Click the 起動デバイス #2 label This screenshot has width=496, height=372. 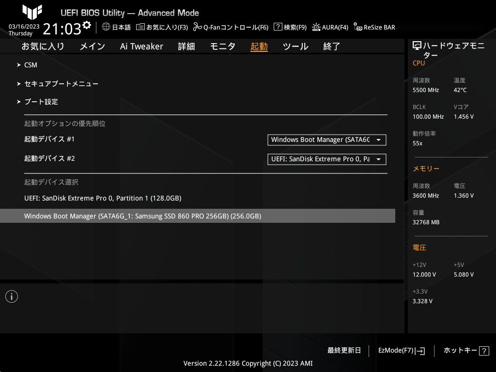pos(49,158)
